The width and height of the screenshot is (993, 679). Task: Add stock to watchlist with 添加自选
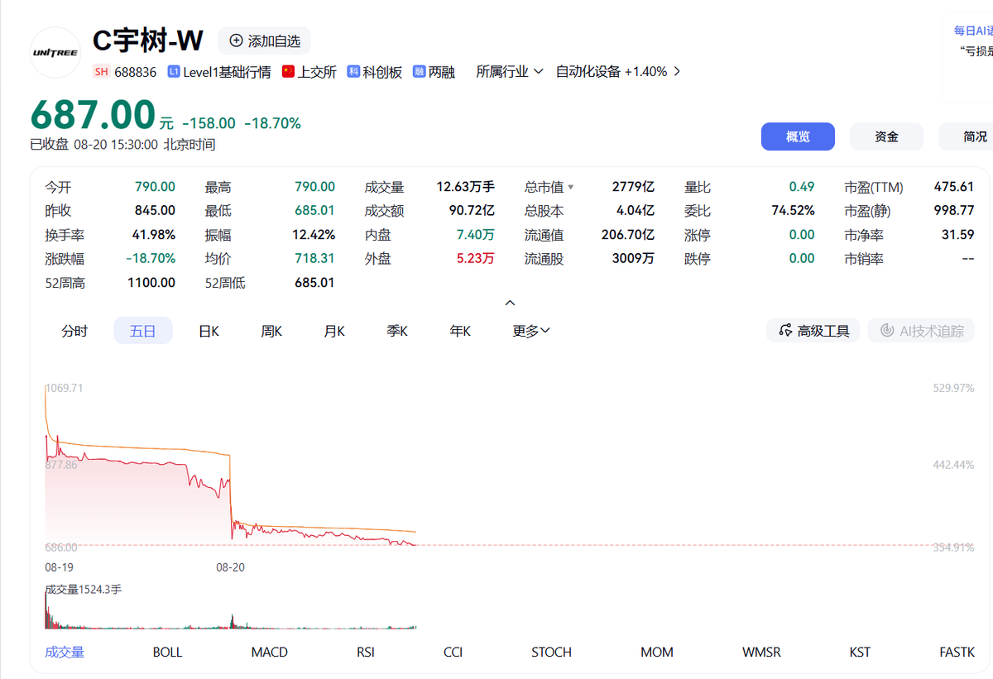coord(264,41)
